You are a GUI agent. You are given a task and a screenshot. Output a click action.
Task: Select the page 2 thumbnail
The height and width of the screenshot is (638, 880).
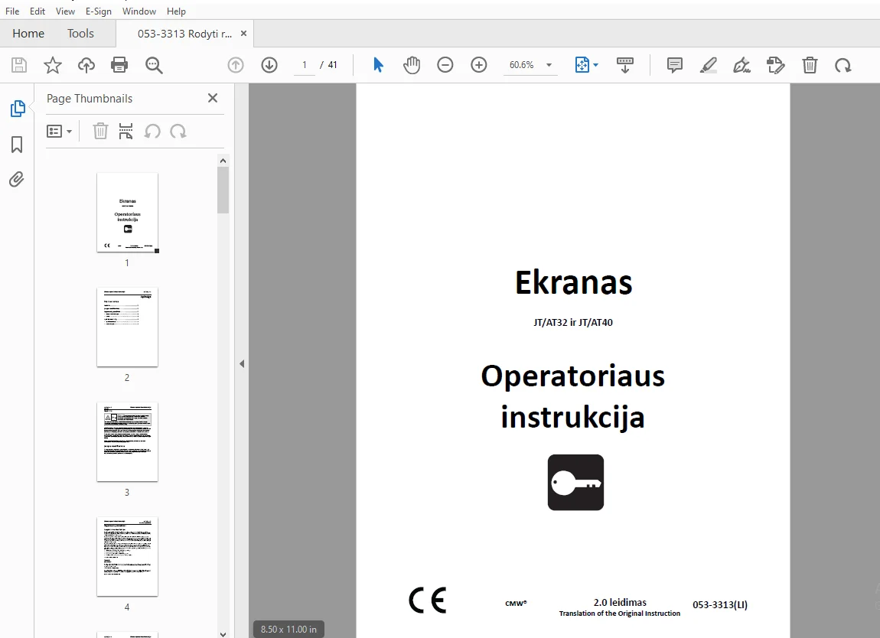[x=127, y=327]
